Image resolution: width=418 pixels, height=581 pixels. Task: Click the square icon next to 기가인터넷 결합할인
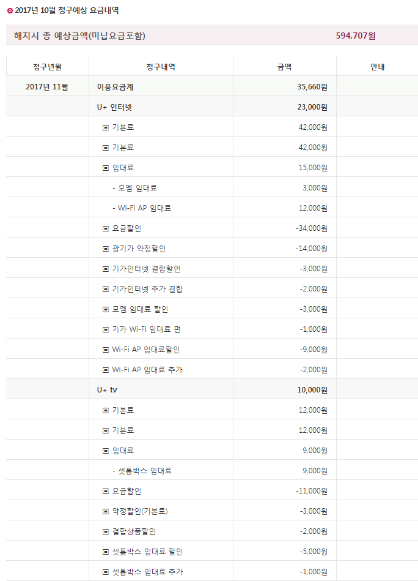pos(106,269)
